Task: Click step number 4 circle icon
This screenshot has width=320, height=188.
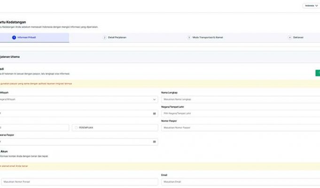Action: (x=289, y=37)
